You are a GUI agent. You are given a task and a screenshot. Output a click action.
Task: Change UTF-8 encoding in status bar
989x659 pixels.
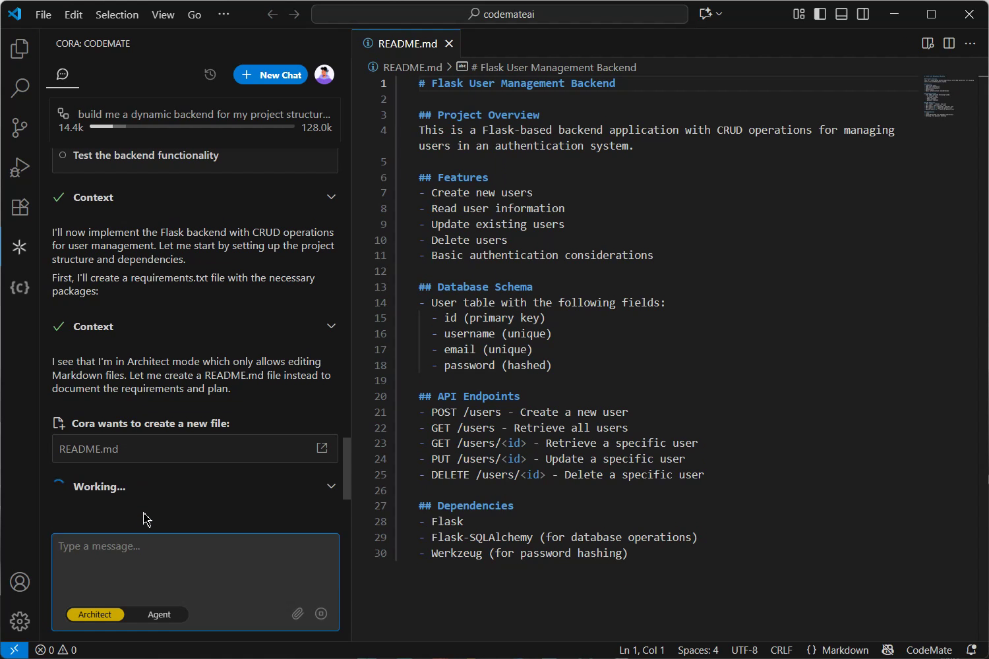click(x=744, y=650)
